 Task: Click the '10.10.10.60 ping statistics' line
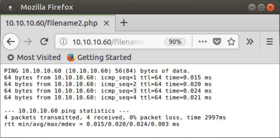click(67, 111)
